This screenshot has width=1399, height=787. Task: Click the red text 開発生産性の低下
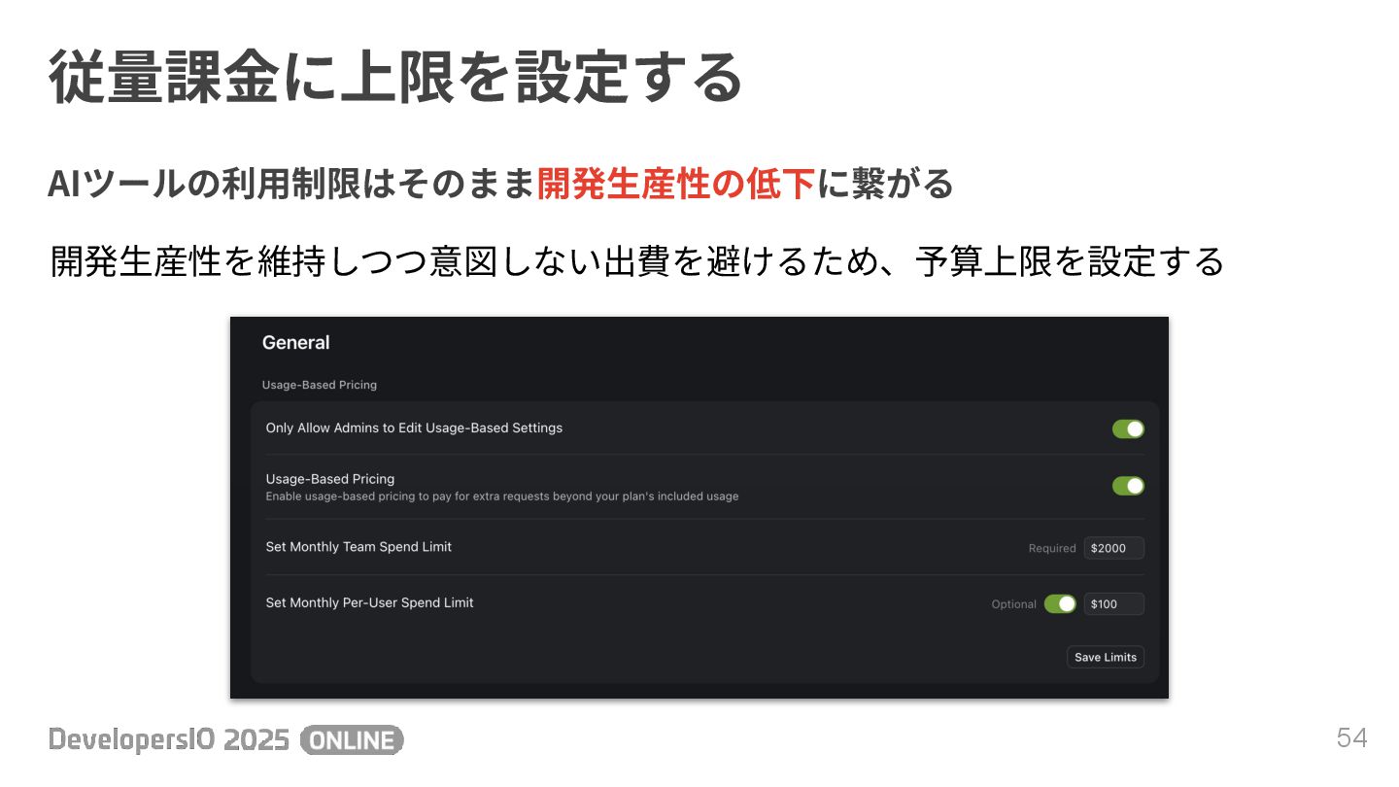point(675,183)
